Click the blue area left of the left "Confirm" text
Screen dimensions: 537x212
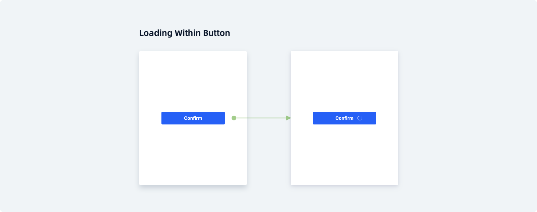coord(172,118)
